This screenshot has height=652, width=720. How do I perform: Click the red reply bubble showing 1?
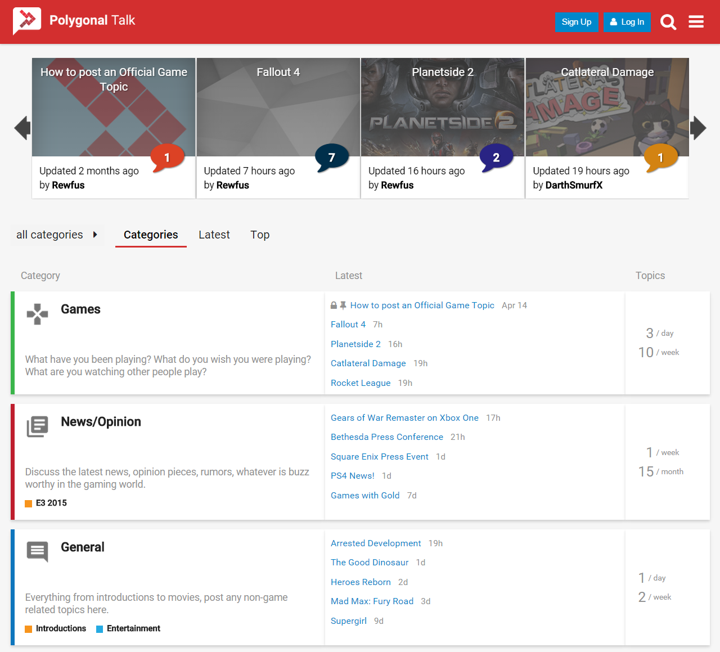click(x=167, y=158)
